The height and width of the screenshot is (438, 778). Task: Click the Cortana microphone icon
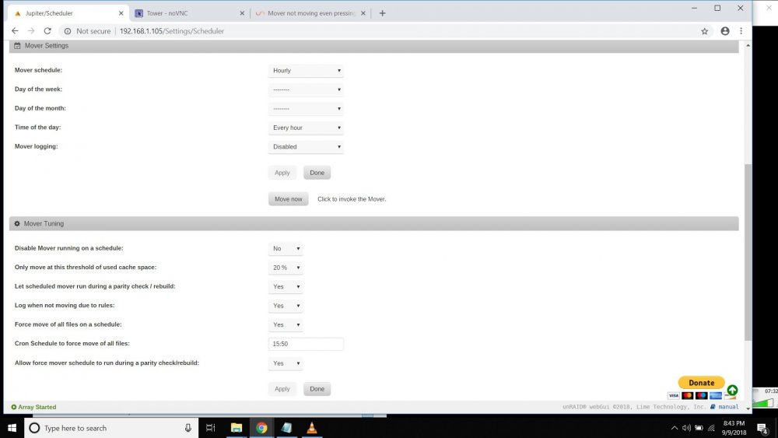(x=188, y=428)
